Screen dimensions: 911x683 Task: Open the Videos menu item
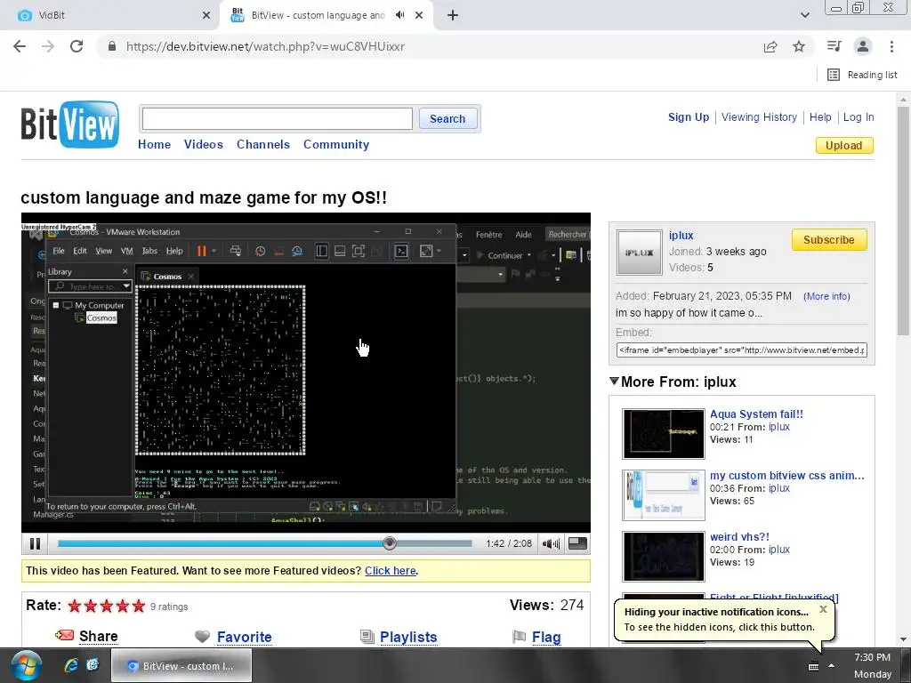(204, 145)
